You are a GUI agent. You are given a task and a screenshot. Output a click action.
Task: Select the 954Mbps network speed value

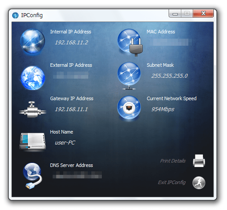(x=163, y=109)
